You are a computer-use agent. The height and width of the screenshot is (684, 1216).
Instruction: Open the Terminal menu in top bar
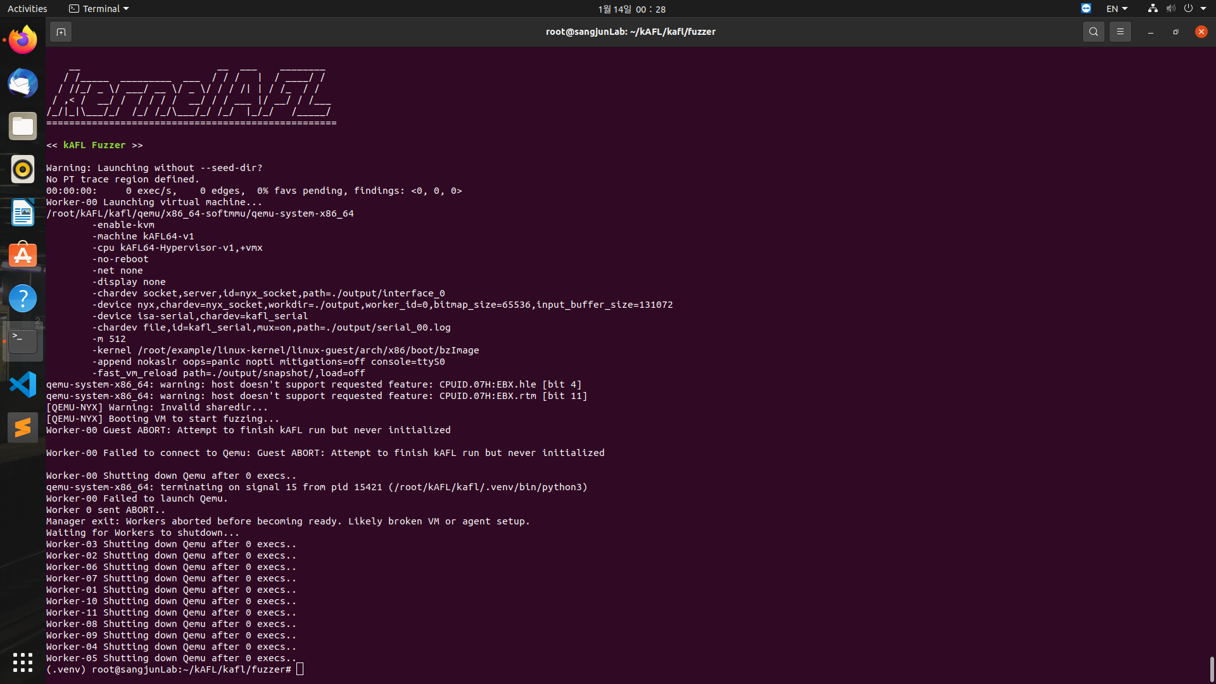tap(98, 8)
